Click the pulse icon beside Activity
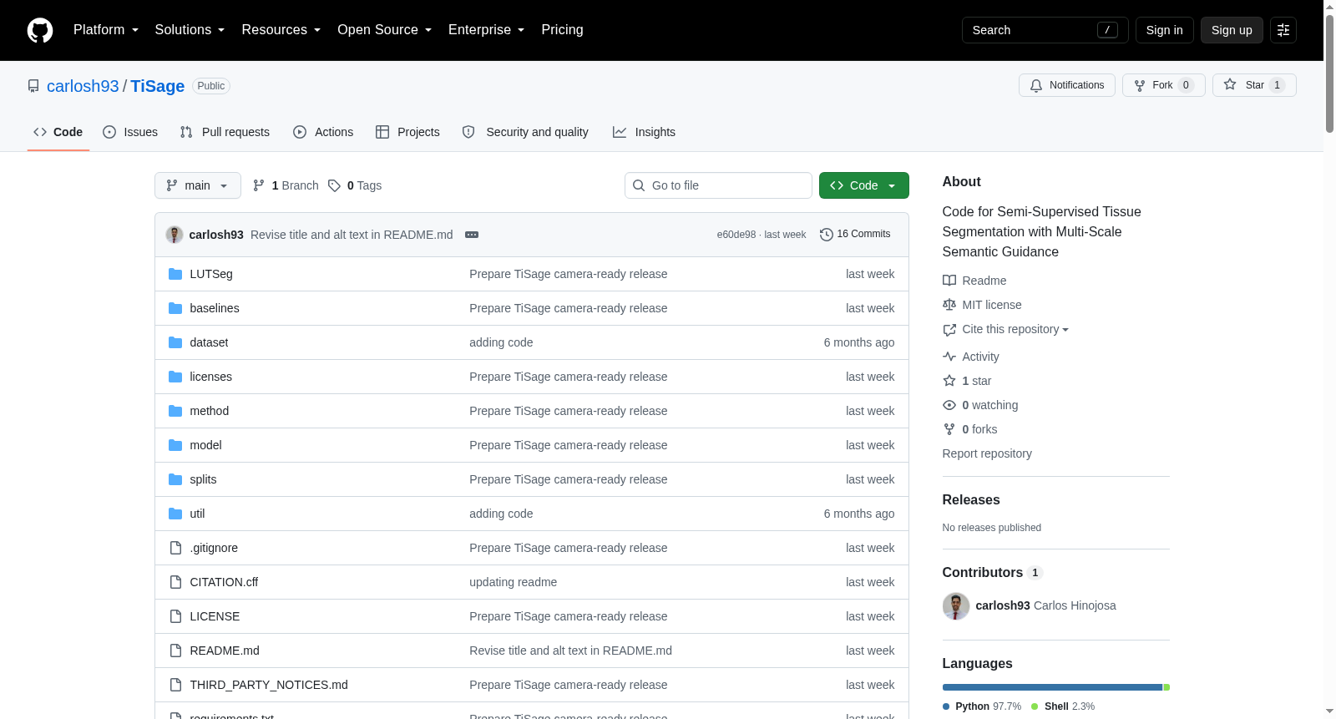1336x719 pixels. (949, 357)
